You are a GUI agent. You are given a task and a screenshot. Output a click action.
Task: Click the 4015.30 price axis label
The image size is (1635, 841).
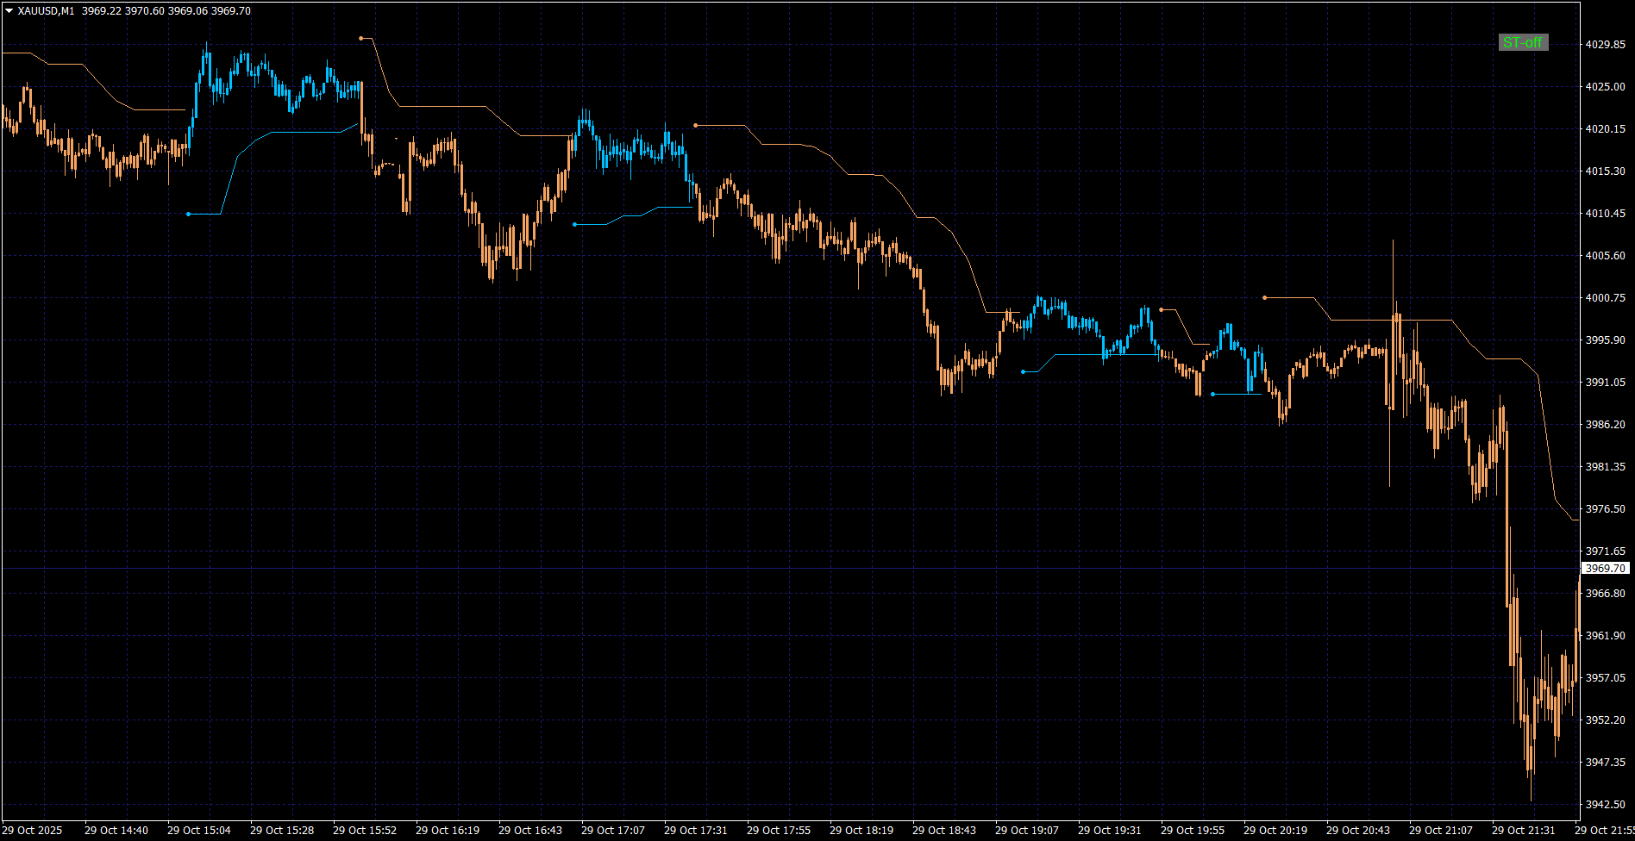click(x=1605, y=171)
